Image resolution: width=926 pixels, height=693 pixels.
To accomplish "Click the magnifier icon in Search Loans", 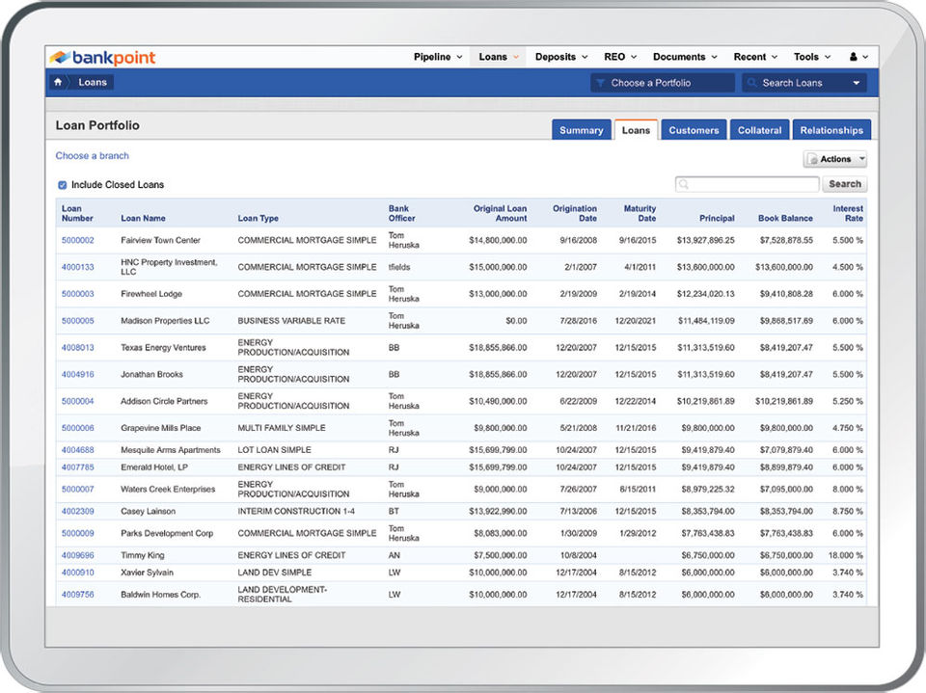I will coord(751,83).
